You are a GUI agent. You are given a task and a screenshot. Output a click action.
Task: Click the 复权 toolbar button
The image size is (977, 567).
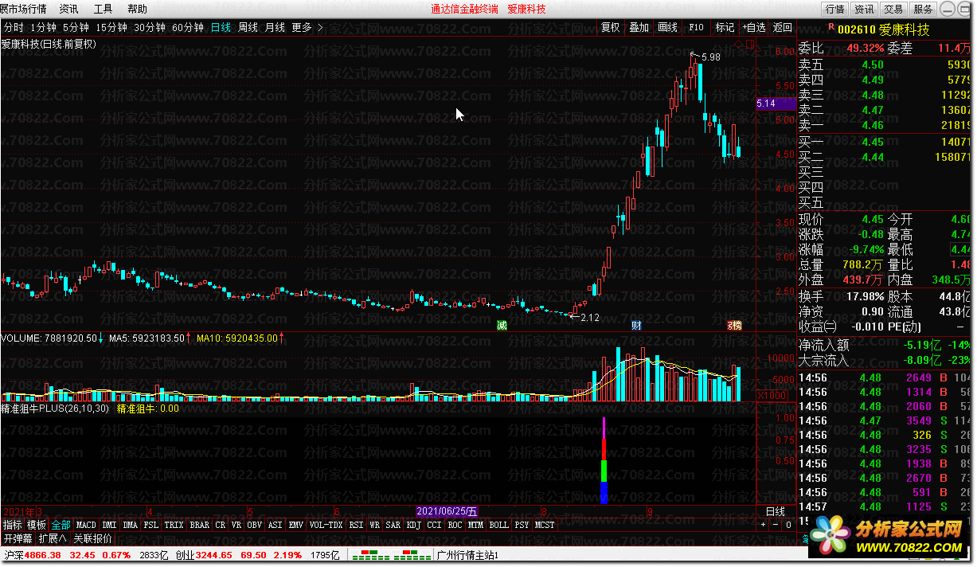pyautogui.click(x=611, y=27)
